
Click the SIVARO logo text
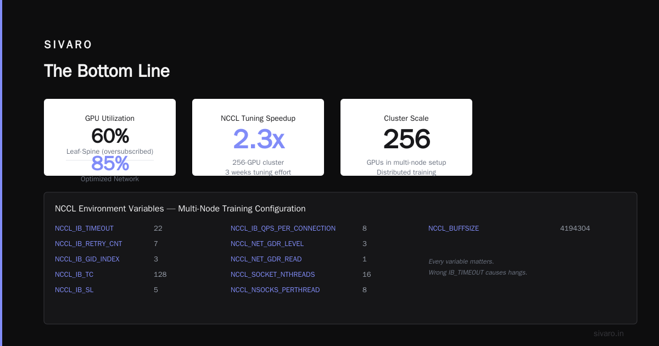68,45
